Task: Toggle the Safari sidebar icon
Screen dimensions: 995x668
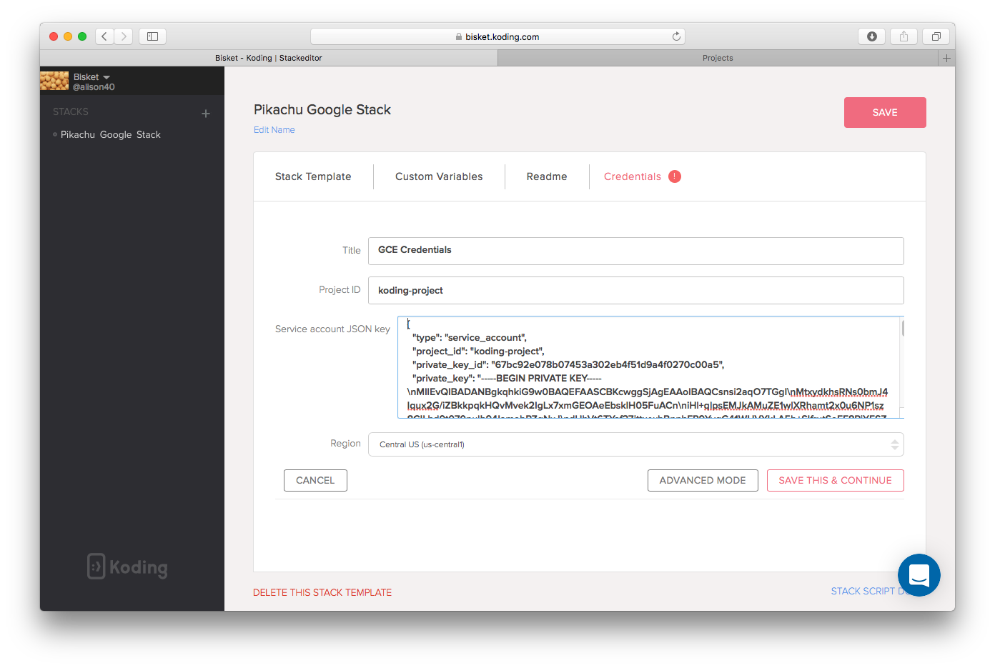Action: 152,36
